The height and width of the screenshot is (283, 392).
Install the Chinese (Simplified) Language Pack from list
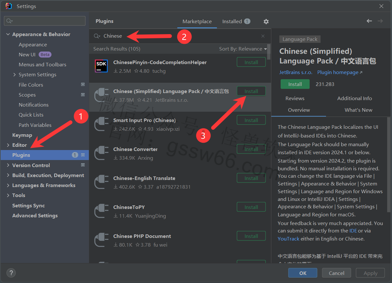251,91
